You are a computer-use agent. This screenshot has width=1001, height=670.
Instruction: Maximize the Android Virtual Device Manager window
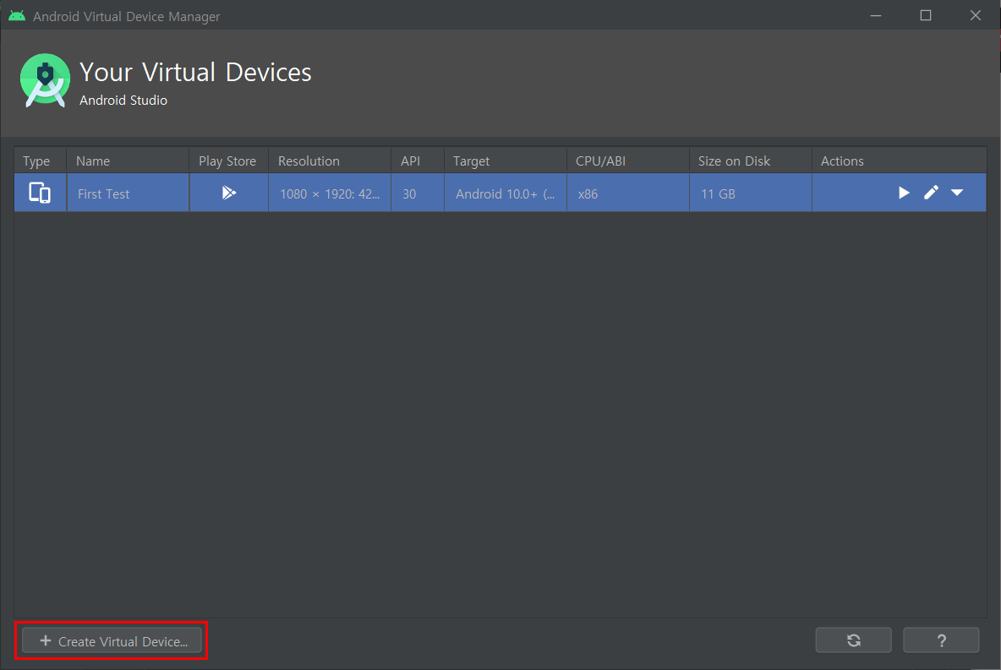point(926,15)
